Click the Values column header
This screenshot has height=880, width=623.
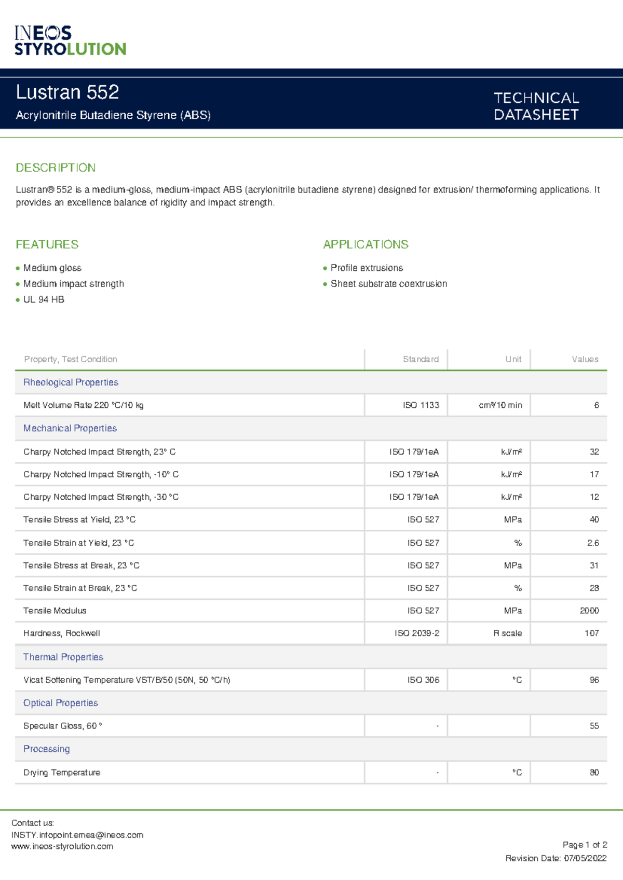coord(585,359)
